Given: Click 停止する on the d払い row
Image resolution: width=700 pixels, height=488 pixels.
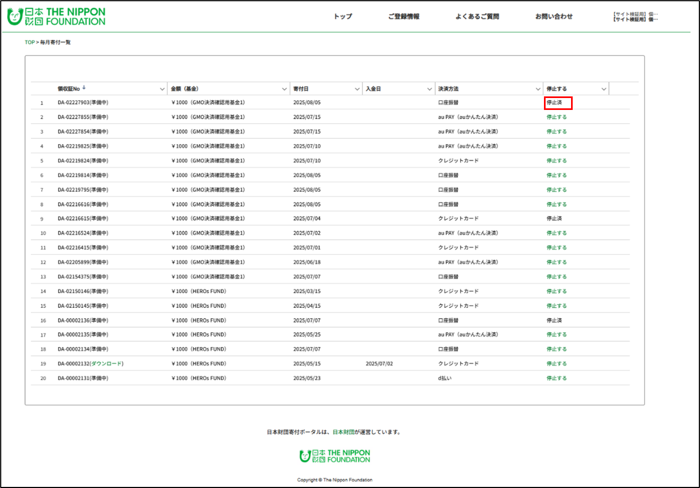Looking at the screenshot, I should tap(556, 378).
